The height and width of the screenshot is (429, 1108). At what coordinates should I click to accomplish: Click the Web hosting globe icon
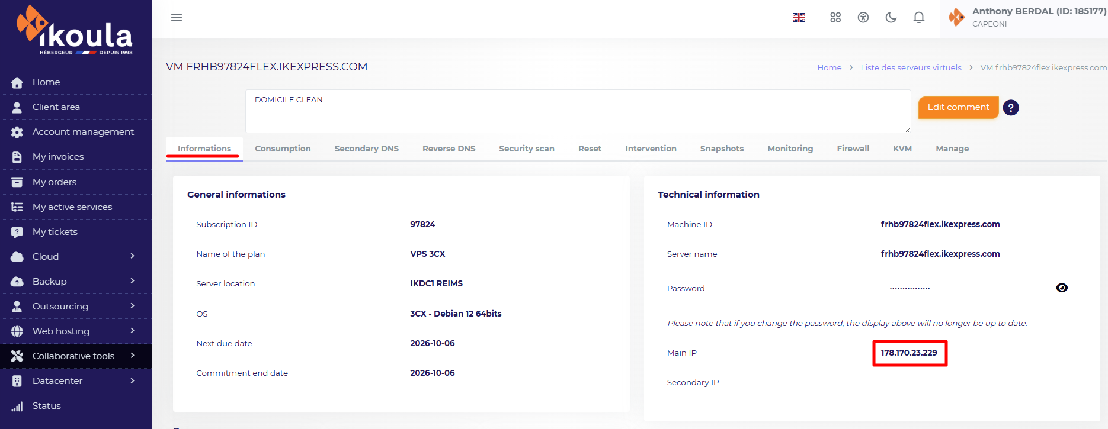pos(17,331)
